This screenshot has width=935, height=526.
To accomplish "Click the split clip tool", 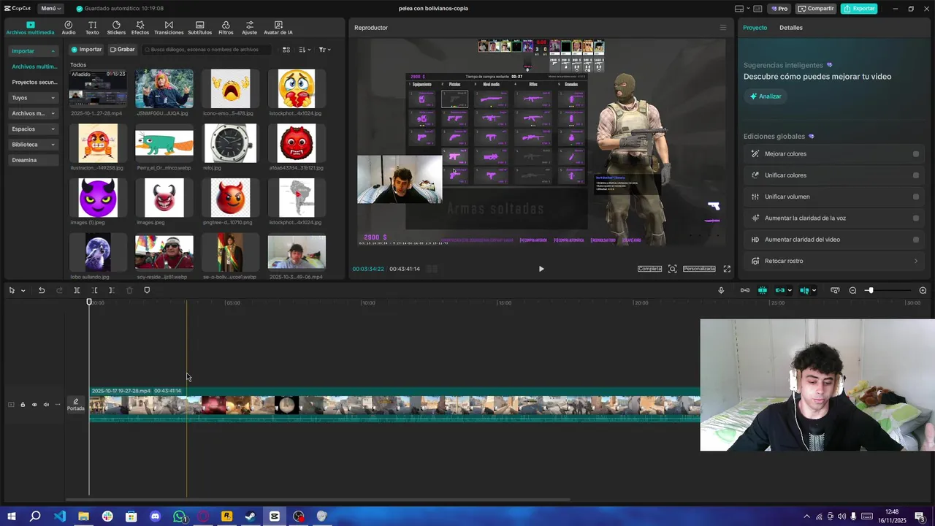I will [77, 290].
